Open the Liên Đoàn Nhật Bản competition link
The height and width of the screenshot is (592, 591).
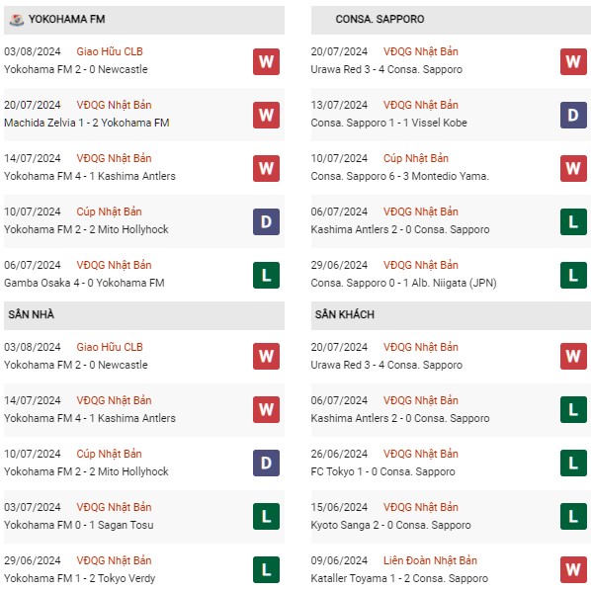tap(430, 560)
